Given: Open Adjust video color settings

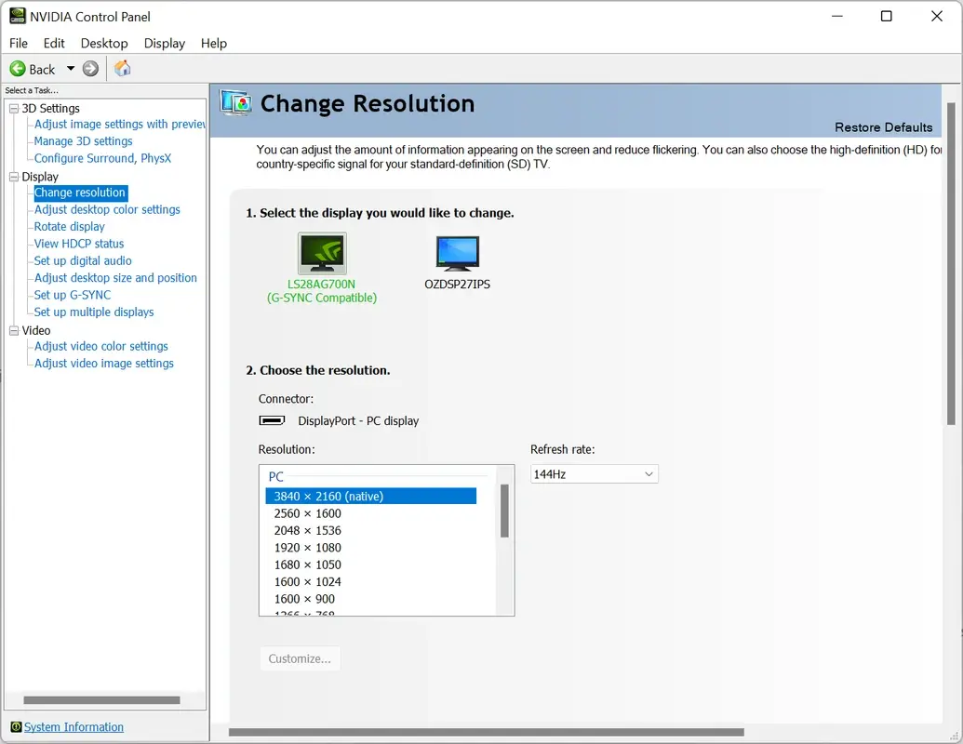Looking at the screenshot, I should pos(100,346).
